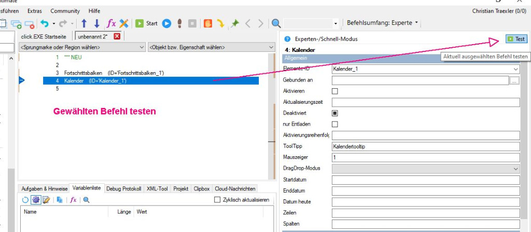Click the undo arrow icon
531x232 pixels.
[45, 23]
